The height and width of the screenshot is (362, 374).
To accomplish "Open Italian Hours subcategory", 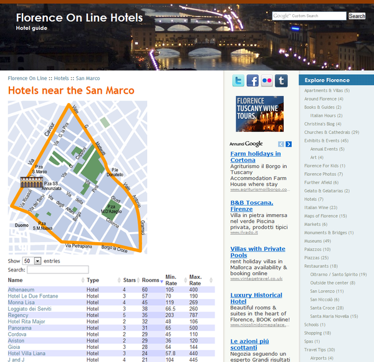I will click(326, 115).
